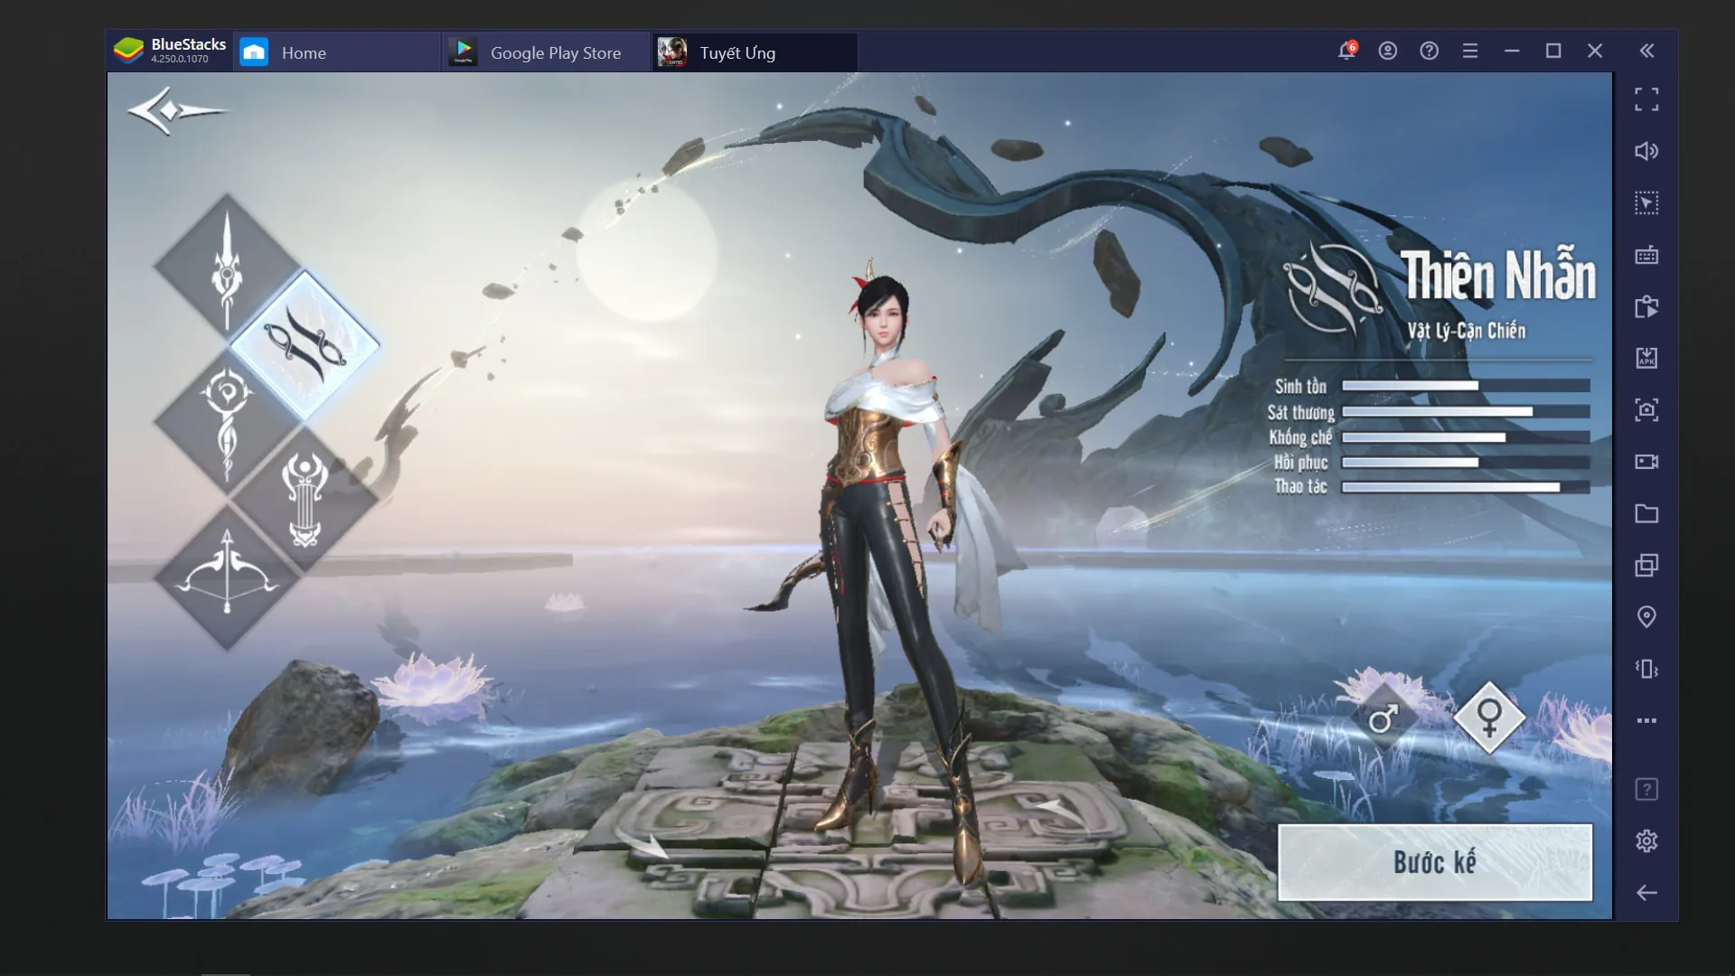Choose the male gender symbol
The image size is (1735, 976).
[1383, 718]
